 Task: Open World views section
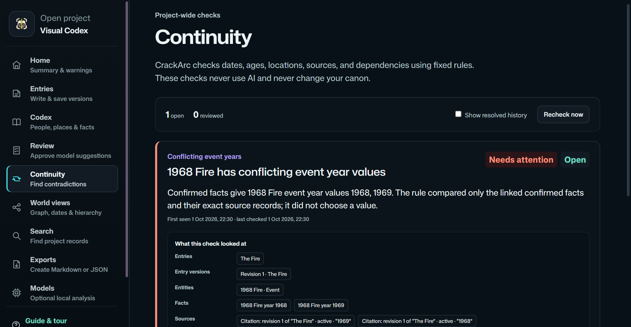[62, 208]
